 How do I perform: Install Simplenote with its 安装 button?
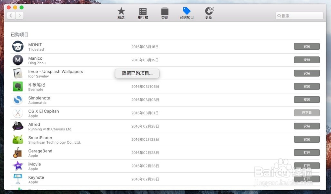(307, 99)
